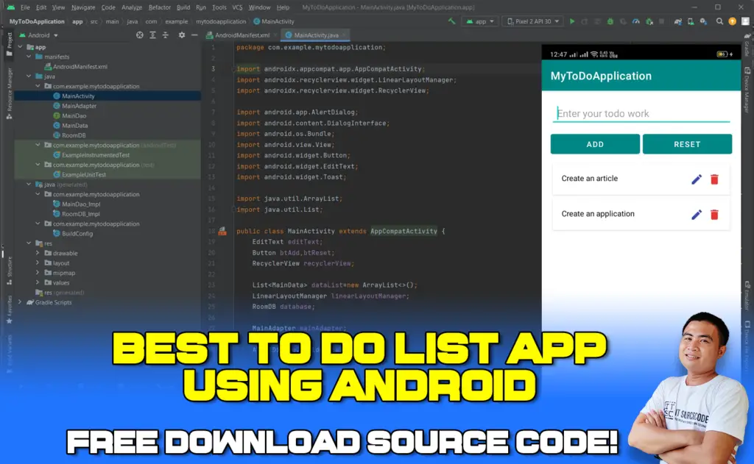754x464 pixels.
Task: Open the Pixel 2 API 30 device dropdown
Action: coord(533,21)
